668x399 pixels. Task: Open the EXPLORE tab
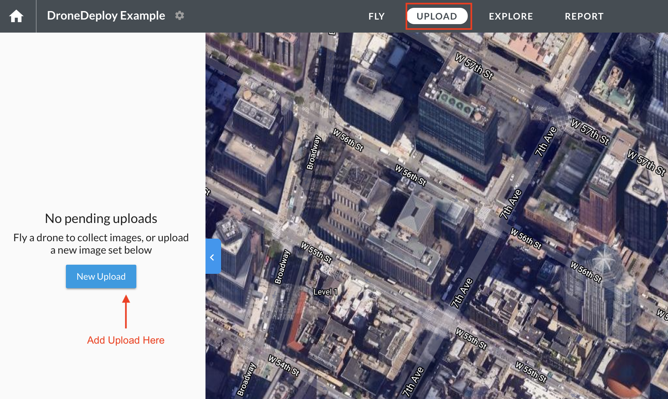coord(511,16)
